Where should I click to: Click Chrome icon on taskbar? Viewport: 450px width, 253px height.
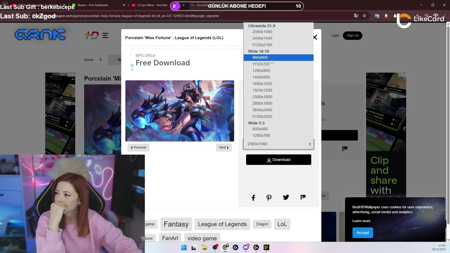click(x=225, y=247)
